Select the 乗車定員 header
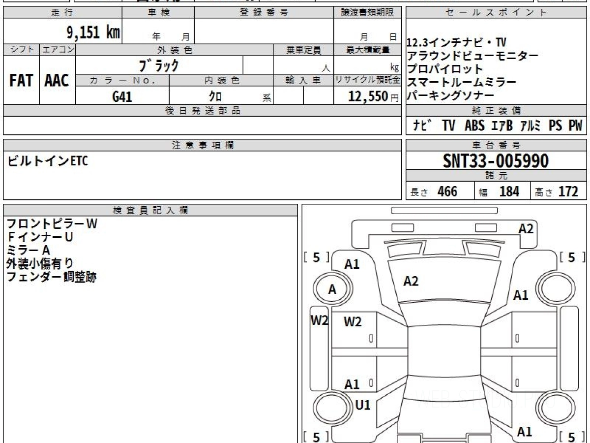The height and width of the screenshot is (443, 590). pos(303,50)
